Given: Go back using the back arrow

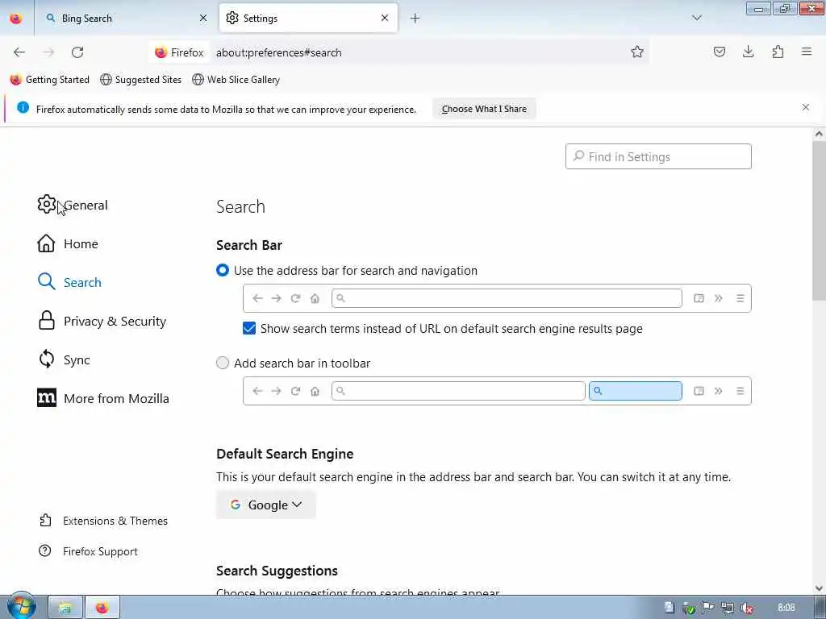Looking at the screenshot, I should tap(19, 52).
